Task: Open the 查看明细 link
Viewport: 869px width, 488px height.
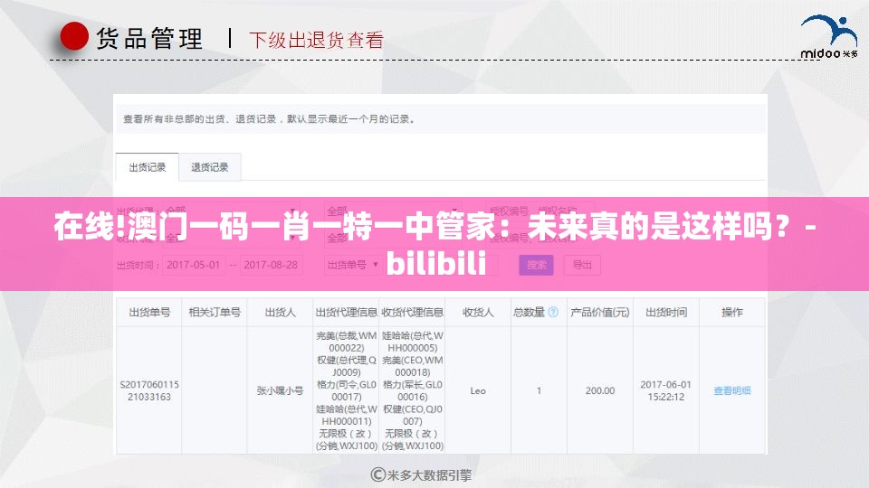Action: coord(731,390)
